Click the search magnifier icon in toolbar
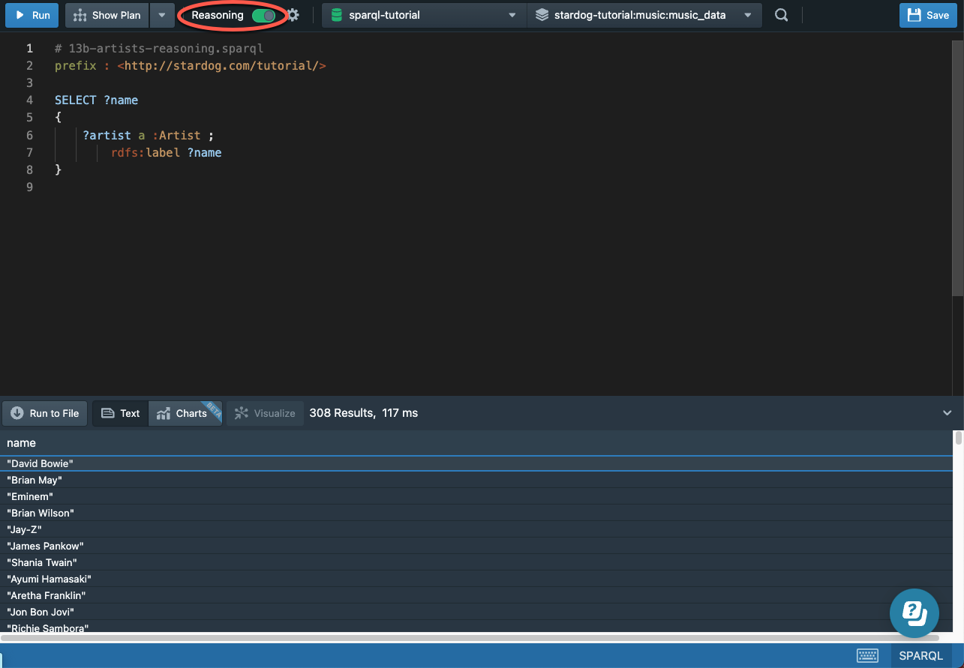This screenshot has width=964, height=668. tap(781, 15)
